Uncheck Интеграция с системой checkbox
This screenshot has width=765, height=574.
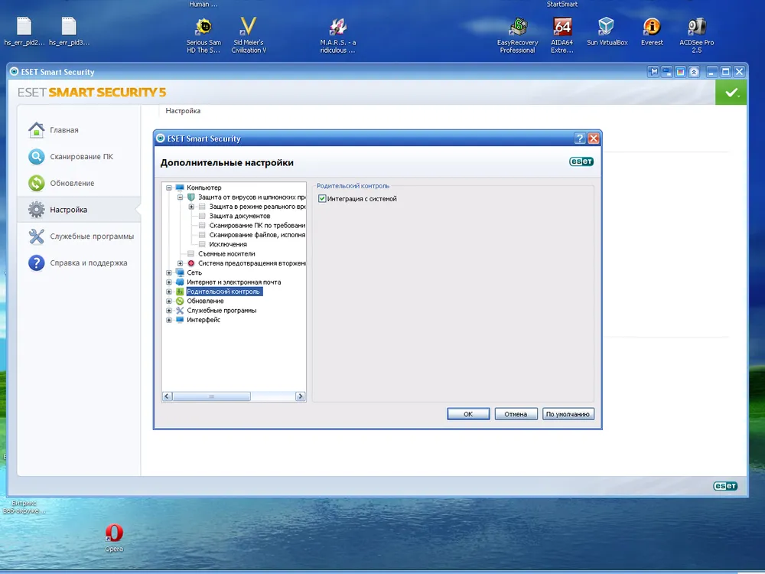point(322,199)
